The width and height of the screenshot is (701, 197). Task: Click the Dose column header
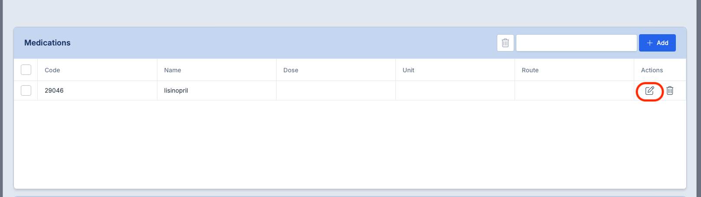tap(291, 70)
